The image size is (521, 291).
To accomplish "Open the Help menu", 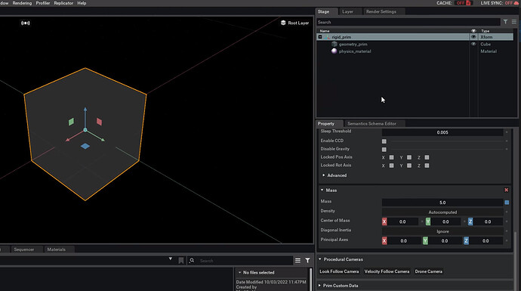I will (82, 3).
